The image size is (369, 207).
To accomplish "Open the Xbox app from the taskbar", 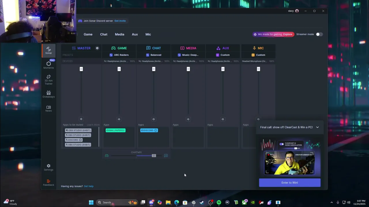I will 244,202.
